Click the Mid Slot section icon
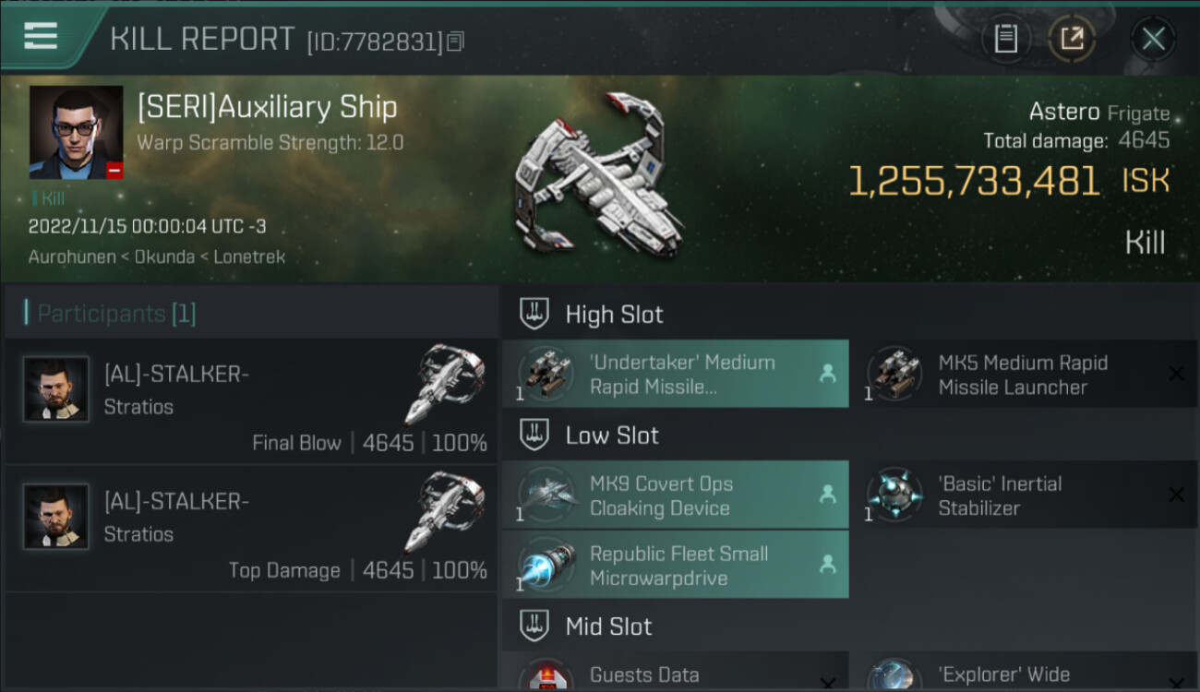1200x692 pixels. pos(534,626)
